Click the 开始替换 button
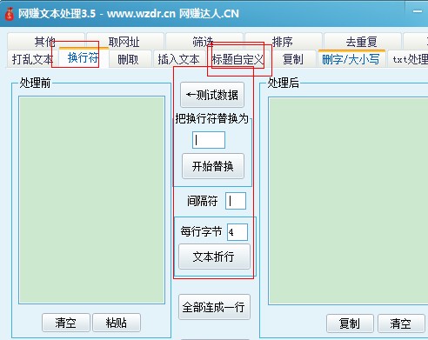Viewport: 428px width, 340px height. [x=213, y=166]
